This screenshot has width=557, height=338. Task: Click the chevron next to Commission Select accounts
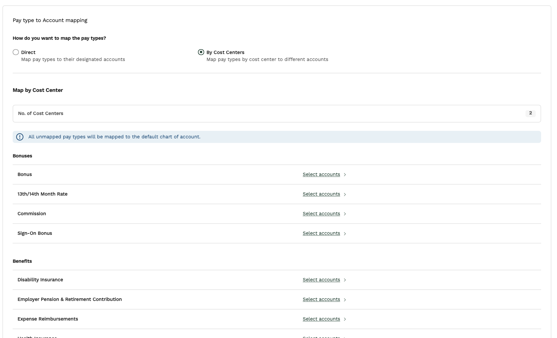coord(345,214)
